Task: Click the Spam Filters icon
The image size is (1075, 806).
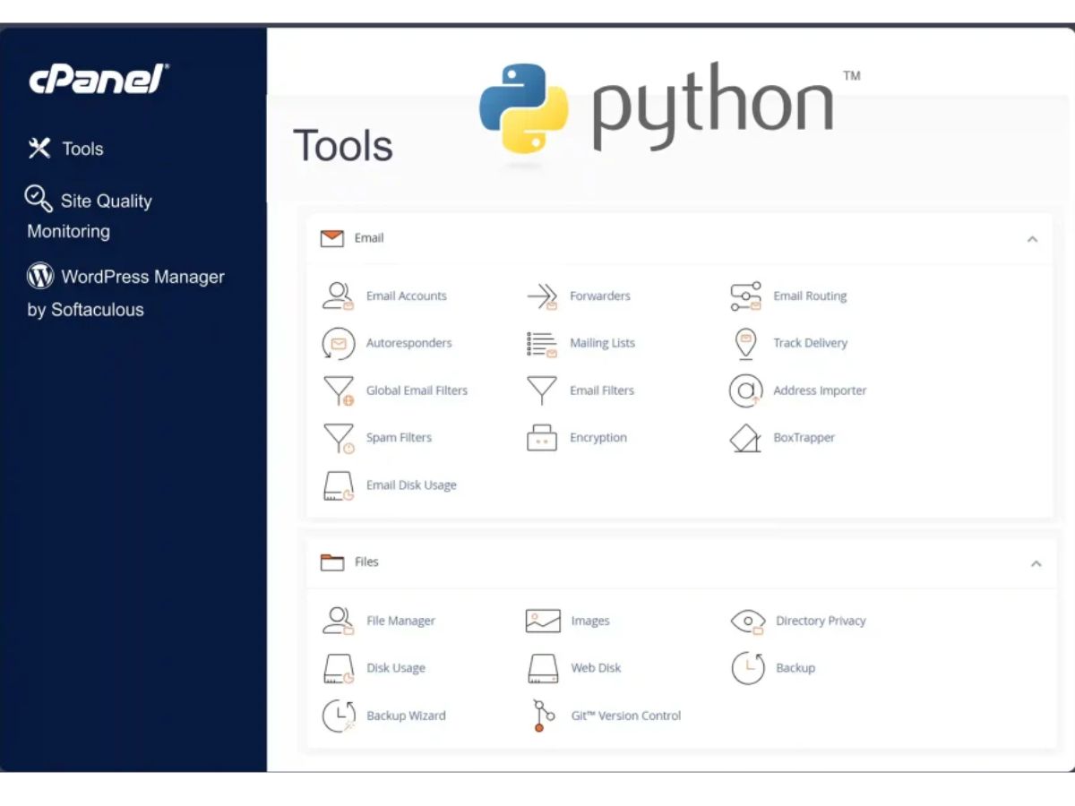Action: tap(339, 439)
